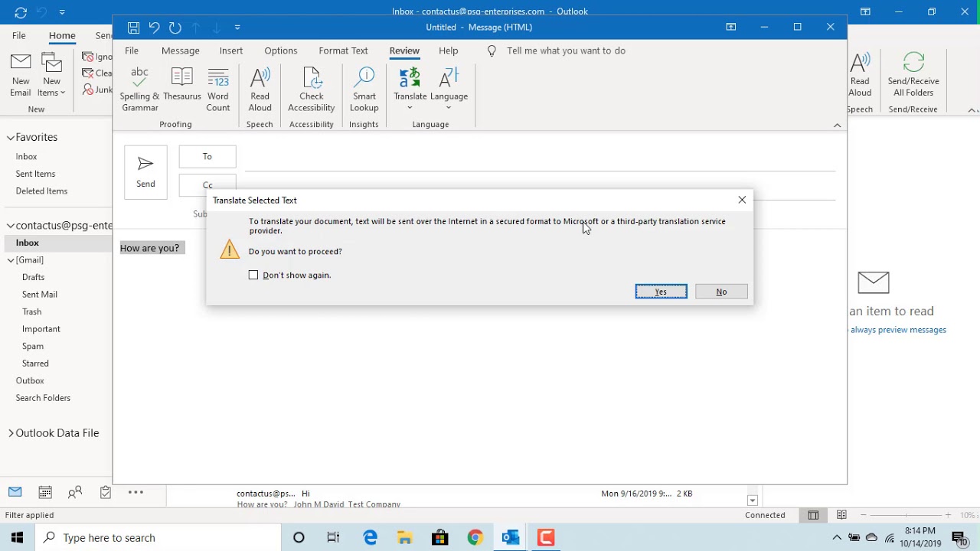
Task: Zoom in with the status bar plus
Action: [948, 515]
